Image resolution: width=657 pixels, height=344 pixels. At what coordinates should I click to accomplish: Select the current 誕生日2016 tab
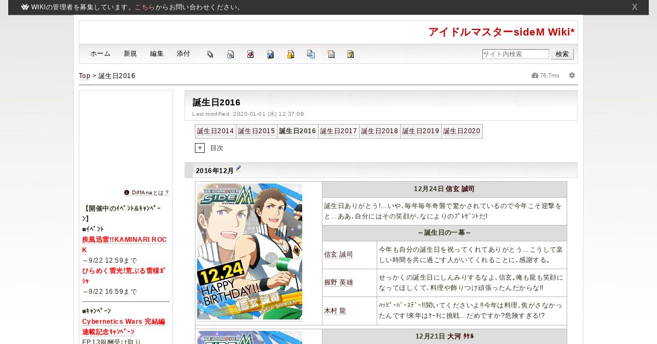click(298, 131)
